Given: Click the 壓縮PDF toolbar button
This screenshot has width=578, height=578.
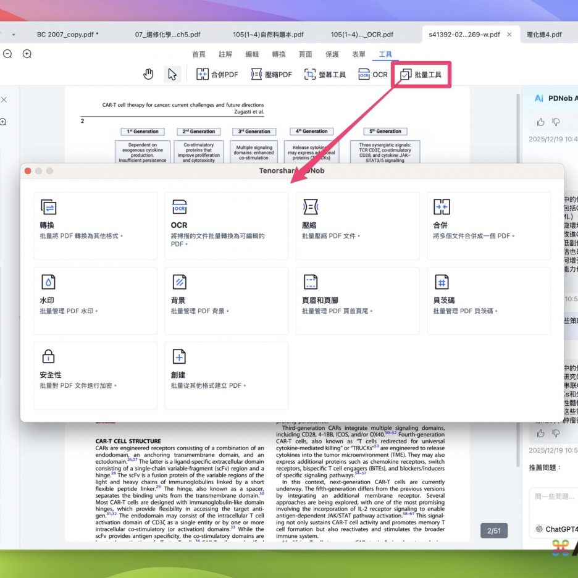Looking at the screenshot, I should pyautogui.click(x=271, y=75).
